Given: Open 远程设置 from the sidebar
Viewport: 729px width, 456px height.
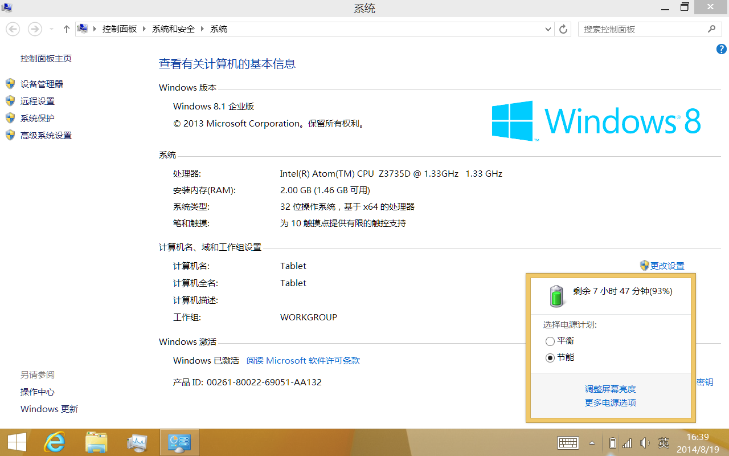Looking at the screenshot, I should pyautogui.click(x=38, y=101).
